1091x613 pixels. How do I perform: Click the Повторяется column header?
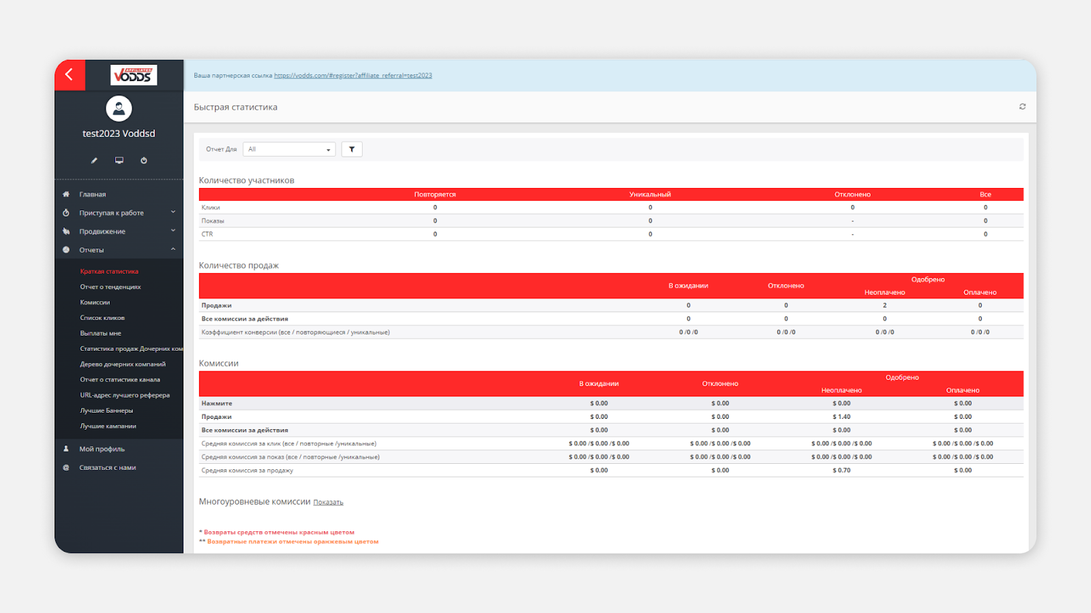click(x=435, y=195)
